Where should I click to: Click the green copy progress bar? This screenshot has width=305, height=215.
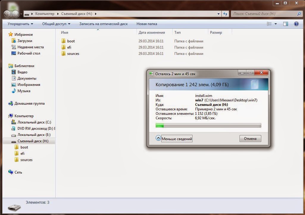[x=208, y=125]
